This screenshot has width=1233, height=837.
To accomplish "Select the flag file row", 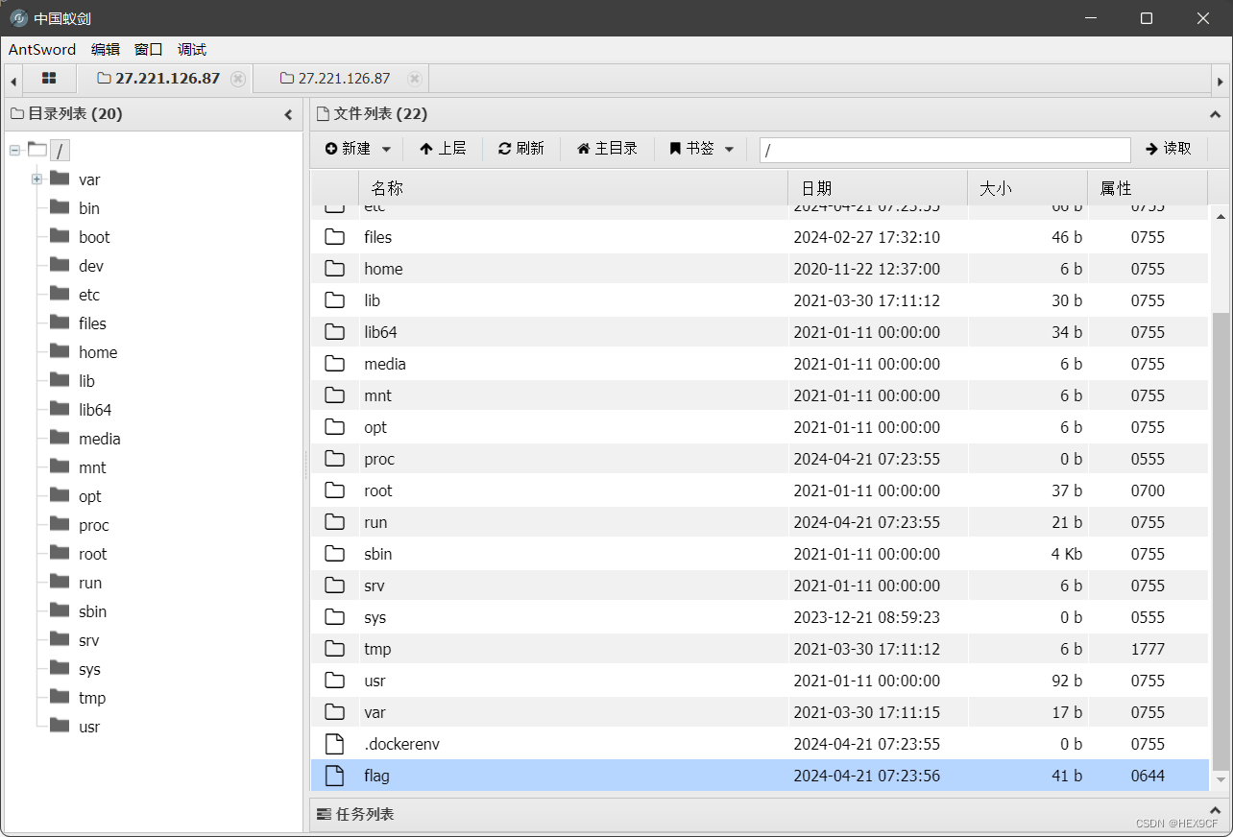I will pyautogui.click(x=376, y=776).
